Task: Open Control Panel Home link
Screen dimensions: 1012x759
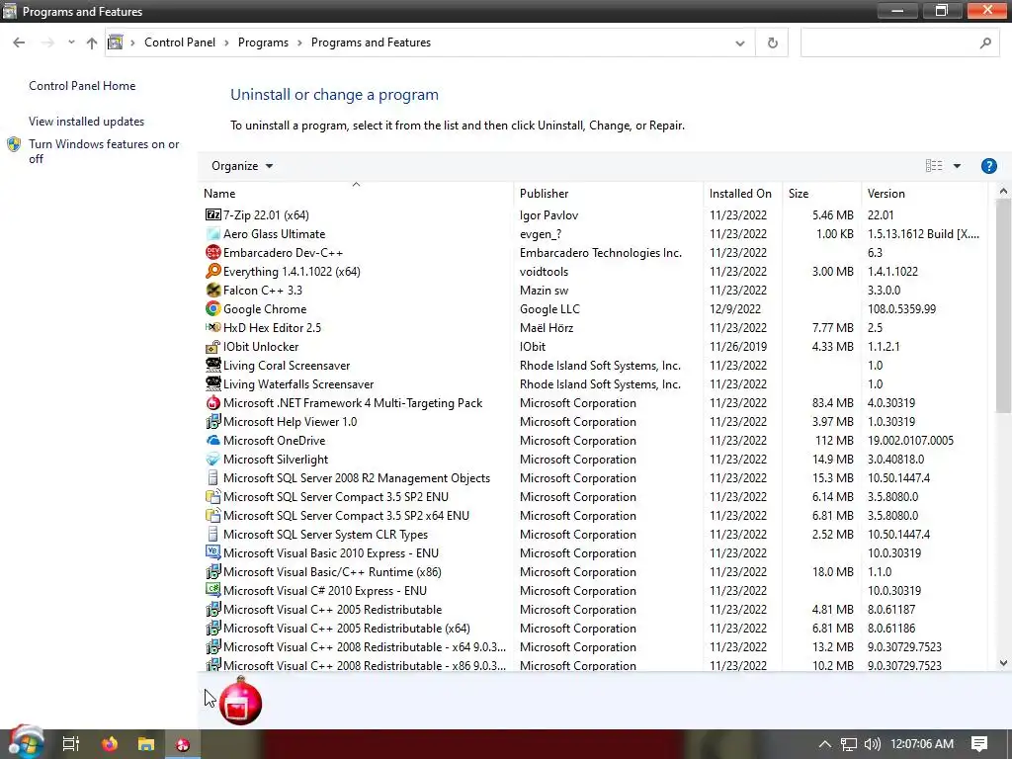Action: coord(82,86)
